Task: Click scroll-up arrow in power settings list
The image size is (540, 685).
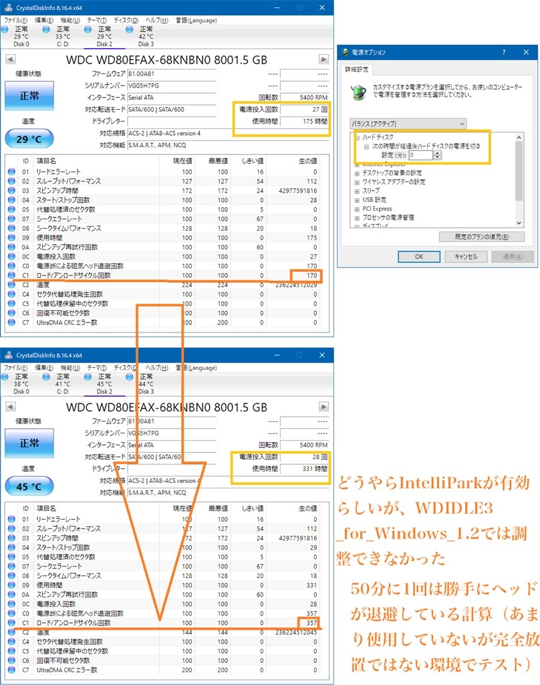Action: point(519,137)
